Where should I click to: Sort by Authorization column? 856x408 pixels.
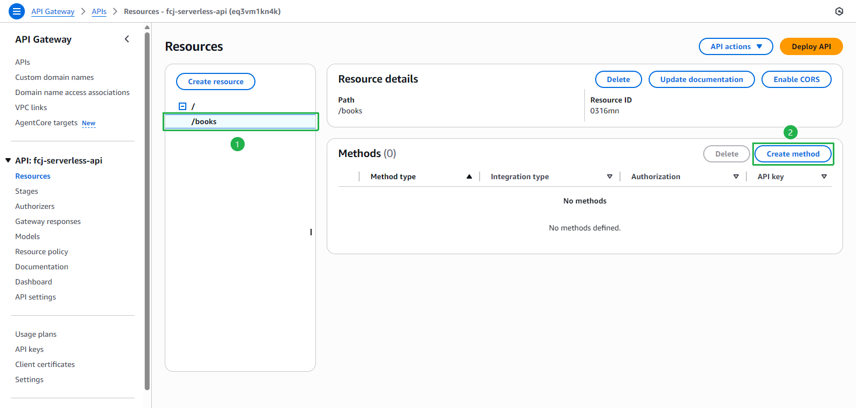(x=736, y=176)
